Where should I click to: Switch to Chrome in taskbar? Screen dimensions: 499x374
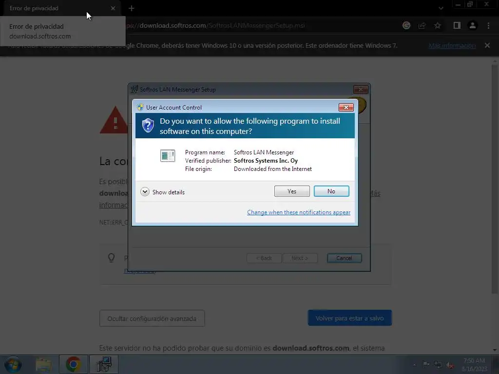pyautogui.click(x=73, y=364)
